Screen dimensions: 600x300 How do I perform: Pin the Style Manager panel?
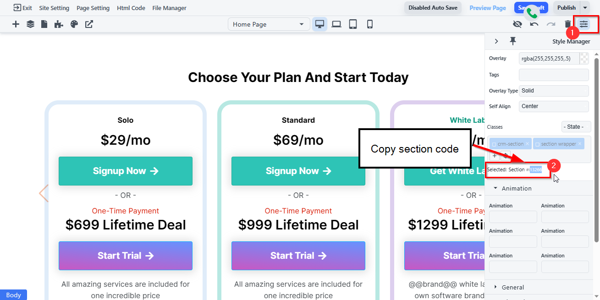pyautogui.click(x=513, y=41)
